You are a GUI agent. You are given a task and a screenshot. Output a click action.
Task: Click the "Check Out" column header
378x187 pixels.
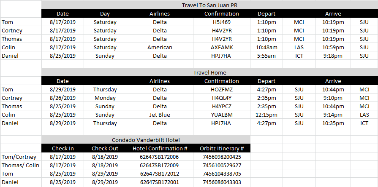coord(105,148)
